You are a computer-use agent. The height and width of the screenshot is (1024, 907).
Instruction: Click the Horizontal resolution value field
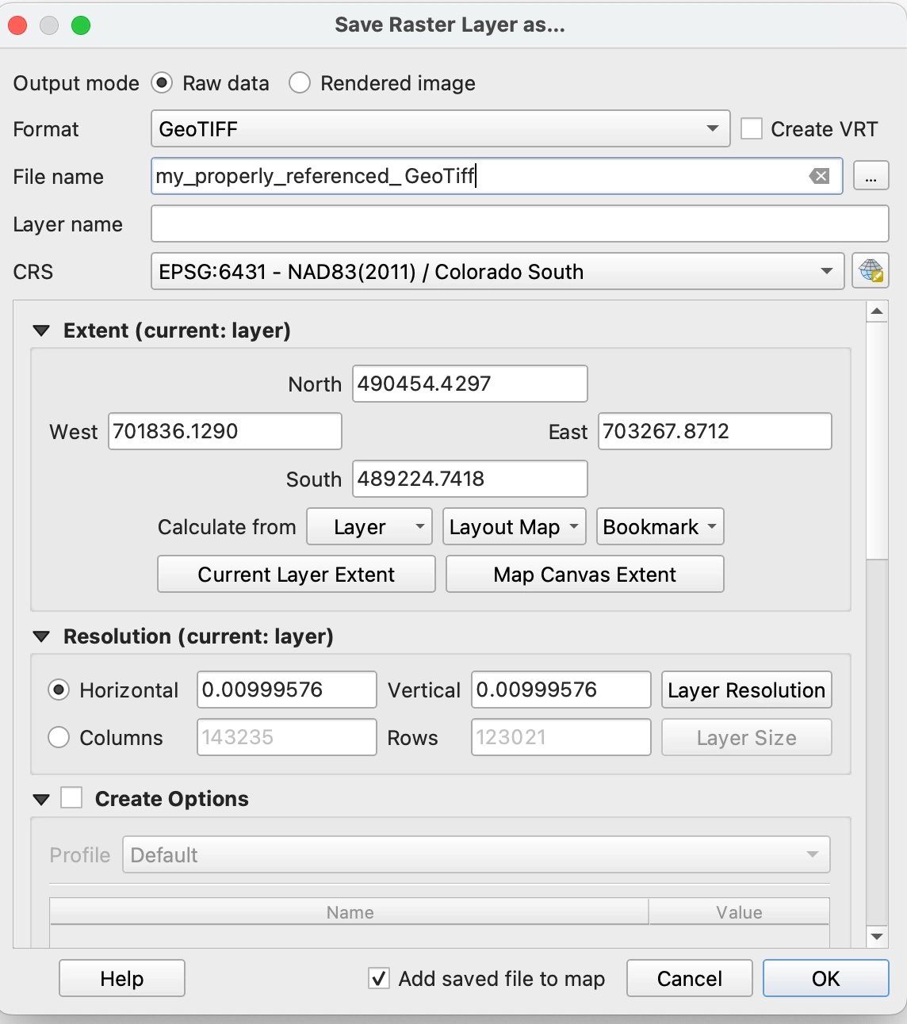tap(287, 690)
